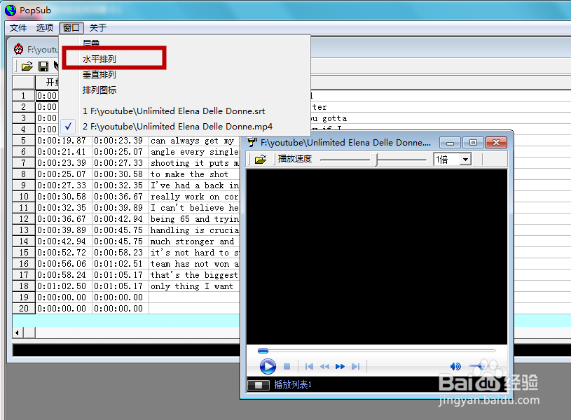Switch to the Unlimited Elena Delle Donne.srt window
Screen dimensions: 571x420
174,111
